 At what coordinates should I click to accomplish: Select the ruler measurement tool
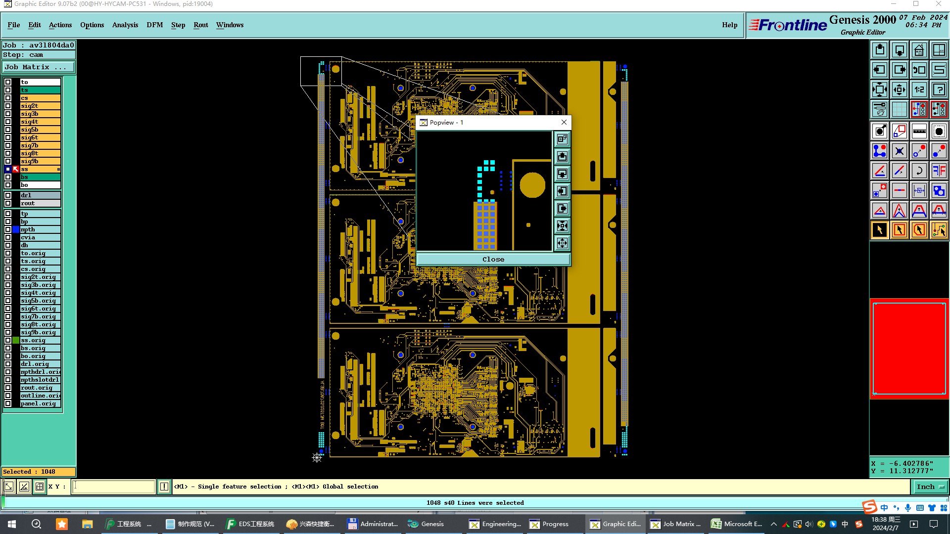click(919, 131)
